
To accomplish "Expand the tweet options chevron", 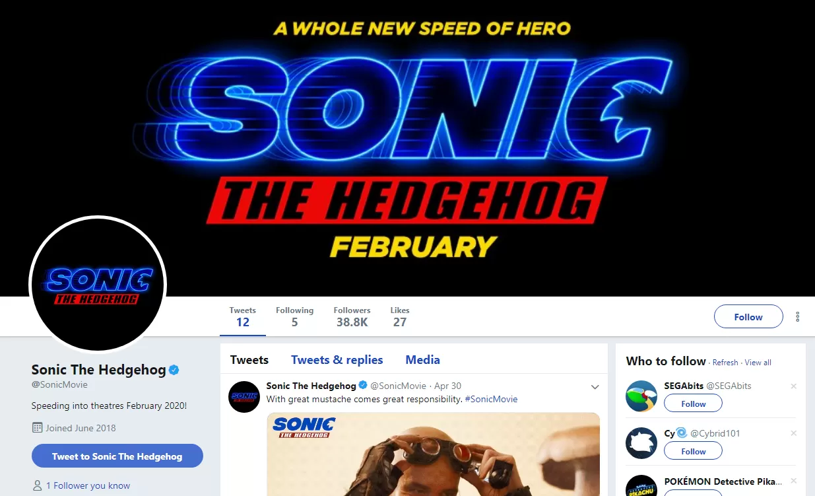I will pyautogui.click(x=595, y=387).
